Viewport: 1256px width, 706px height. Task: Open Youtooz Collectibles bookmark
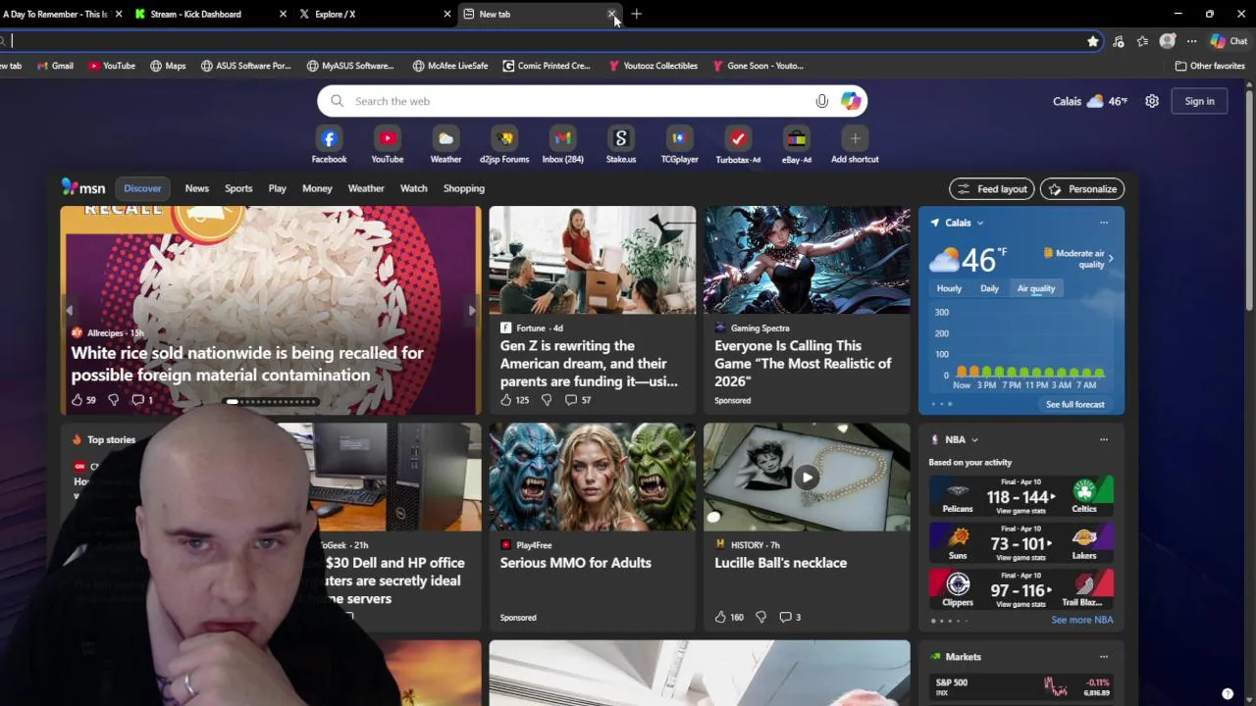653,66
